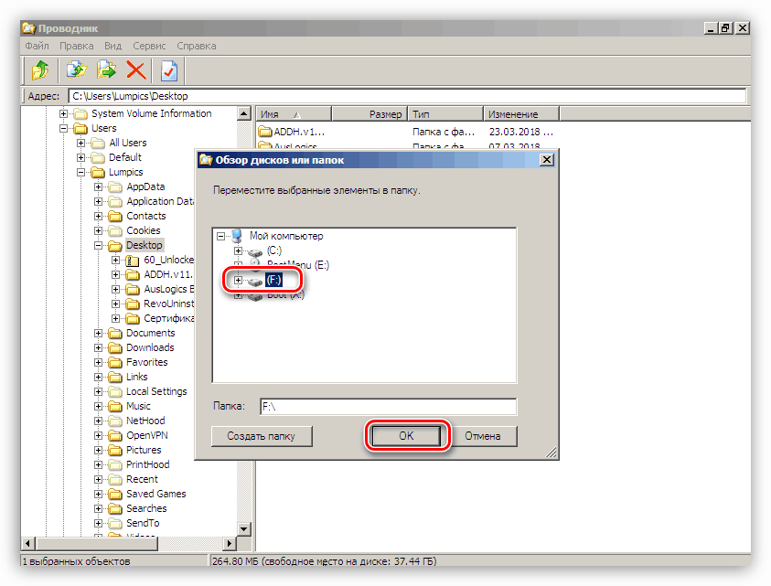Select the NetHood folder label in tree
Image resolution: width=771 pixels, height=586 pixels.
[x=145, y=421]
